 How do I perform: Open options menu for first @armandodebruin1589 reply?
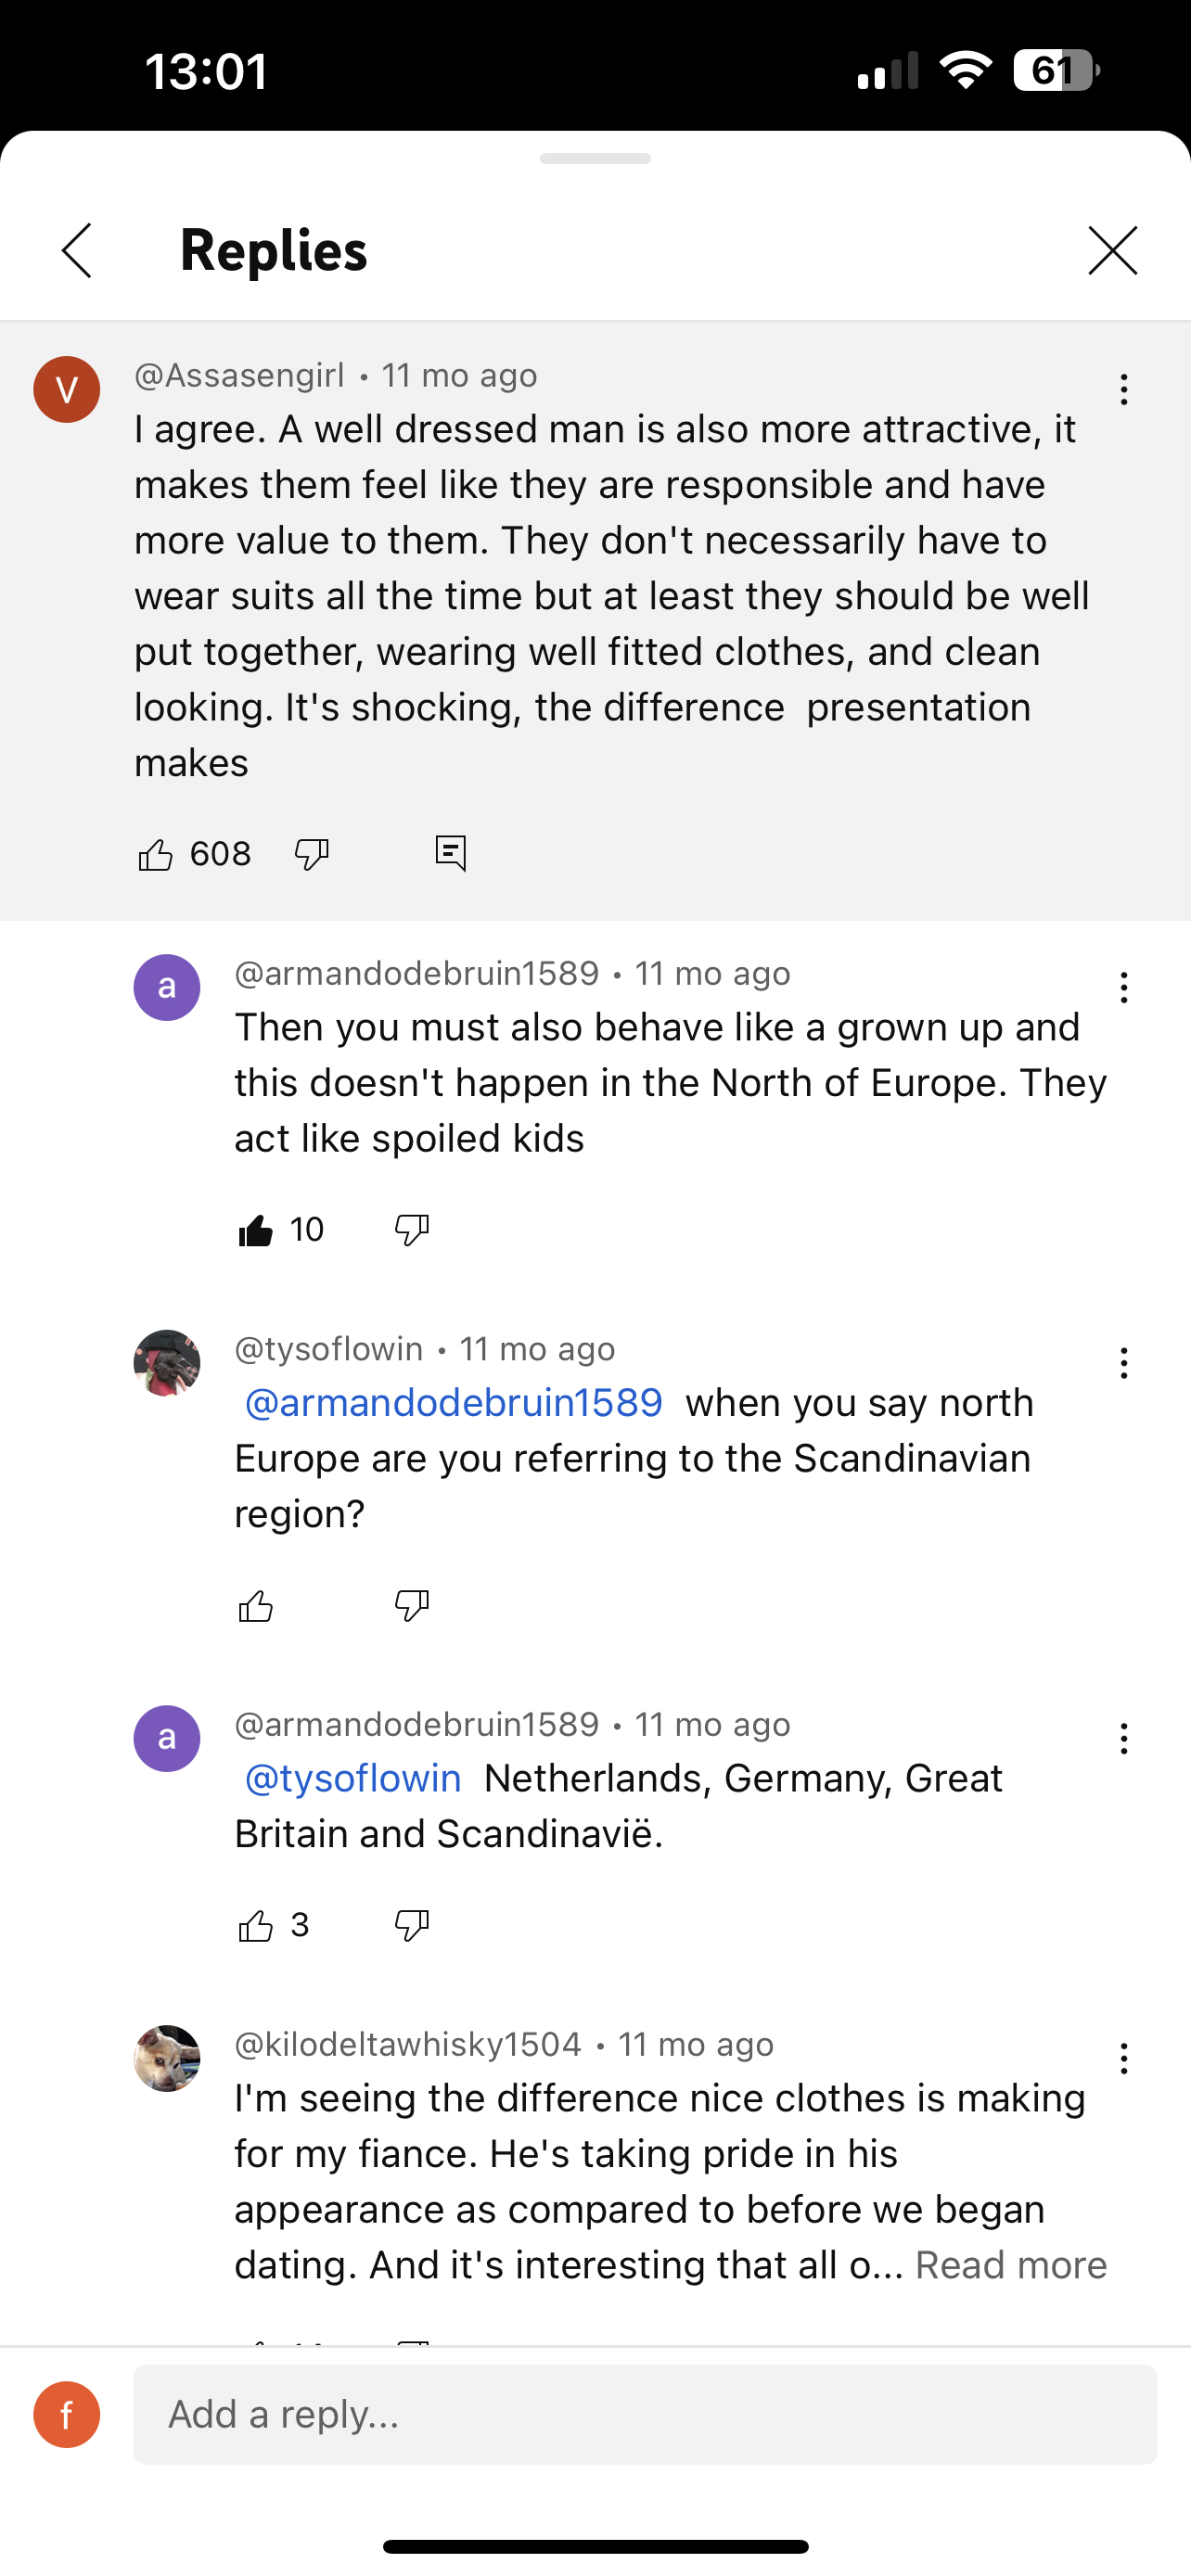[1124, 988]
